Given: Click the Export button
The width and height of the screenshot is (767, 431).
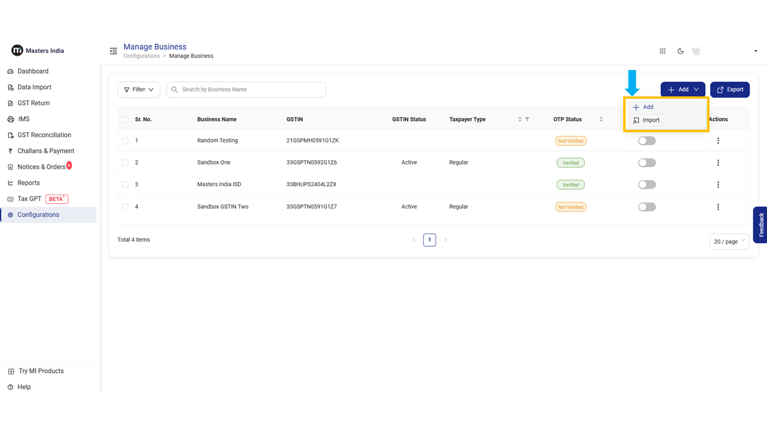Looking at the screenshot, I should point(729,90).
